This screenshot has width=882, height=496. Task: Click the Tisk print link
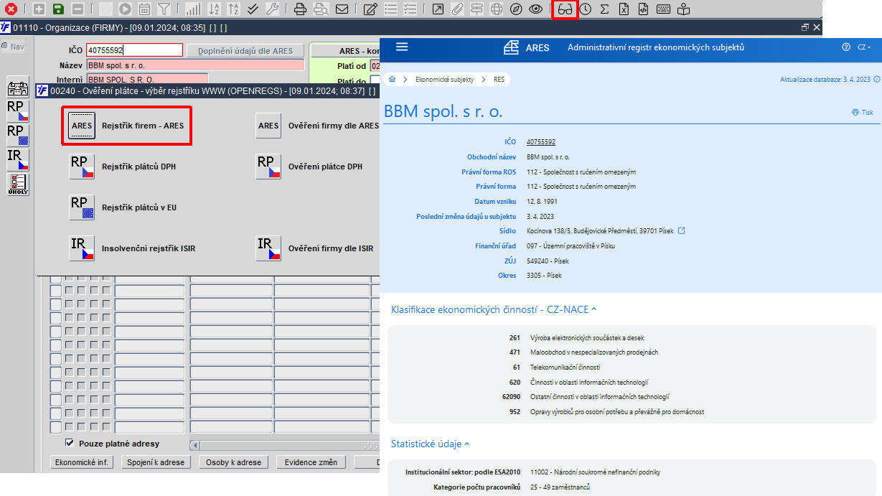point(863,112)
